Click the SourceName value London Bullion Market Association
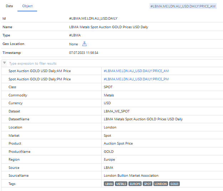The image size is (223, 191). 131,176
